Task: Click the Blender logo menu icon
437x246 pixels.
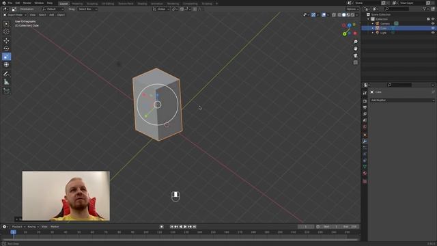Action: pos(4,3)
